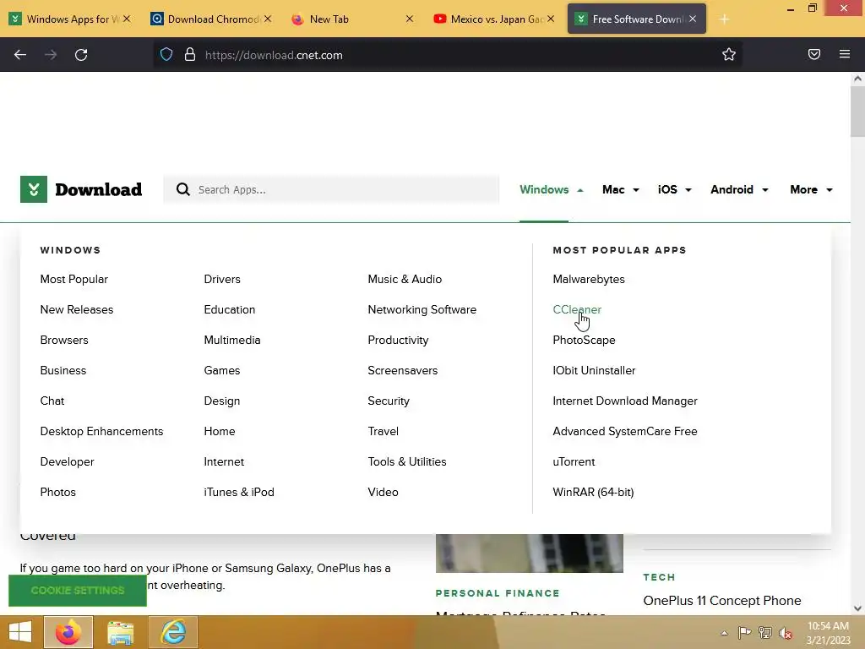This screenshot has width=865, height=649.
Task: Click the Action Center flag tray icon
Action: click(x=744, y=632)
